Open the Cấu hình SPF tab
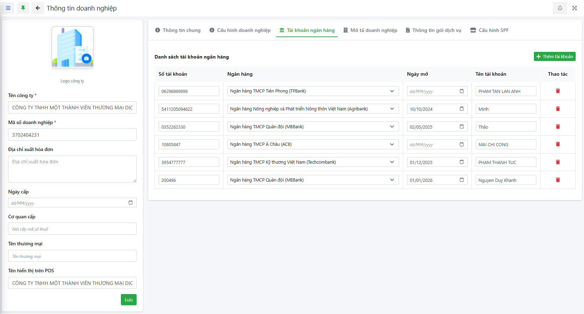 click(489, 30)
